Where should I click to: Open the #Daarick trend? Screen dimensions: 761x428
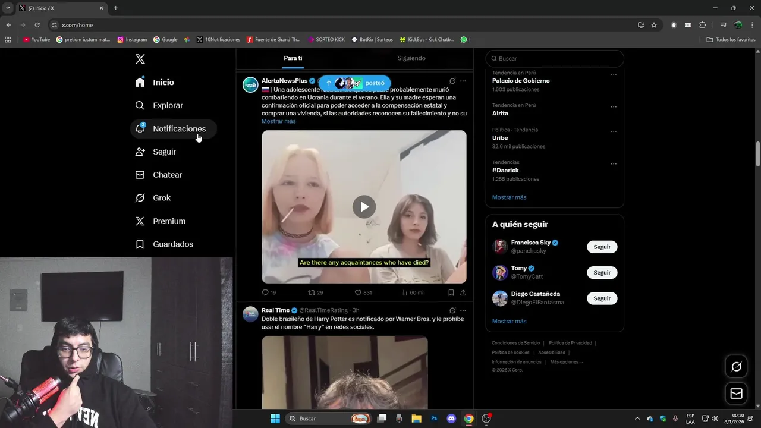(x=505, y=170)
